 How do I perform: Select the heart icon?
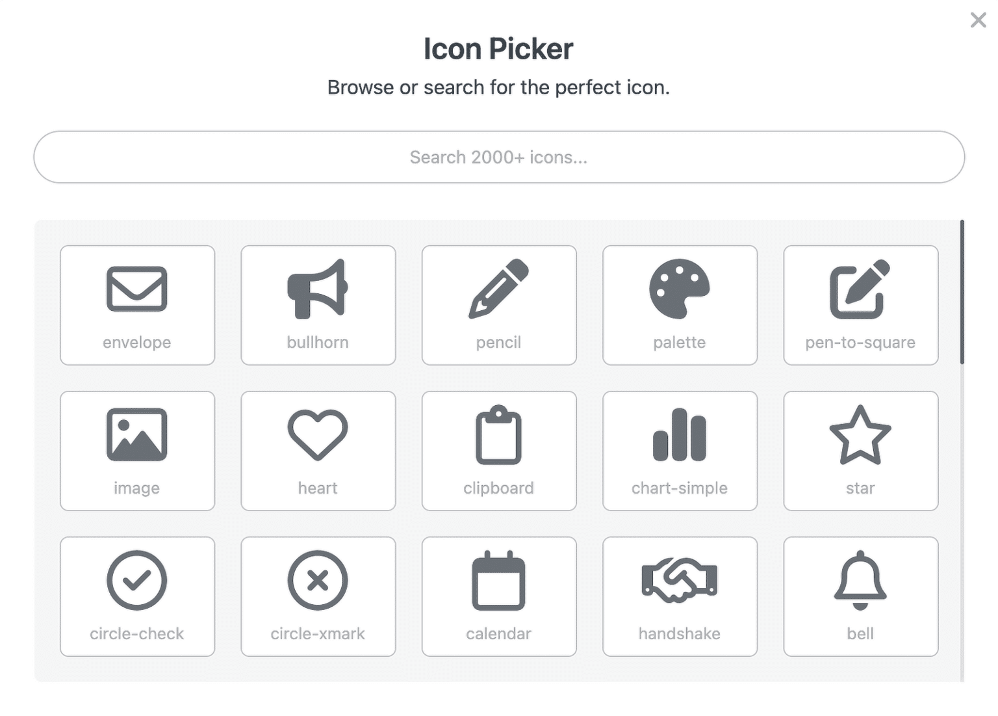(318, 450)
